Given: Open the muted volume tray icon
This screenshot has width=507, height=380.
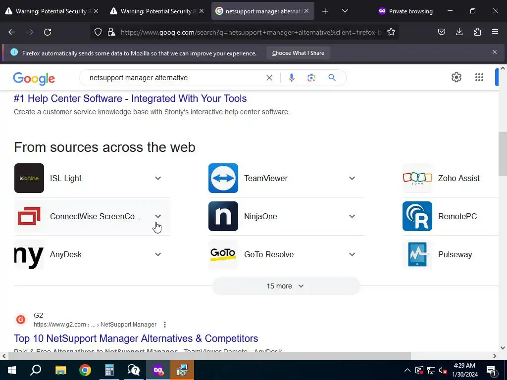Looking at the screenshot, I should (443, 370).
